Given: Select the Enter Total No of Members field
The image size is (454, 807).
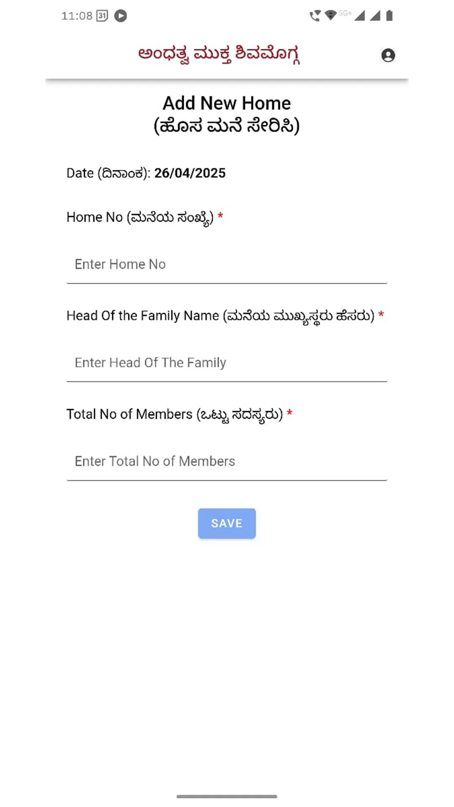Looking at the screenshot, I should pos(227,461).
